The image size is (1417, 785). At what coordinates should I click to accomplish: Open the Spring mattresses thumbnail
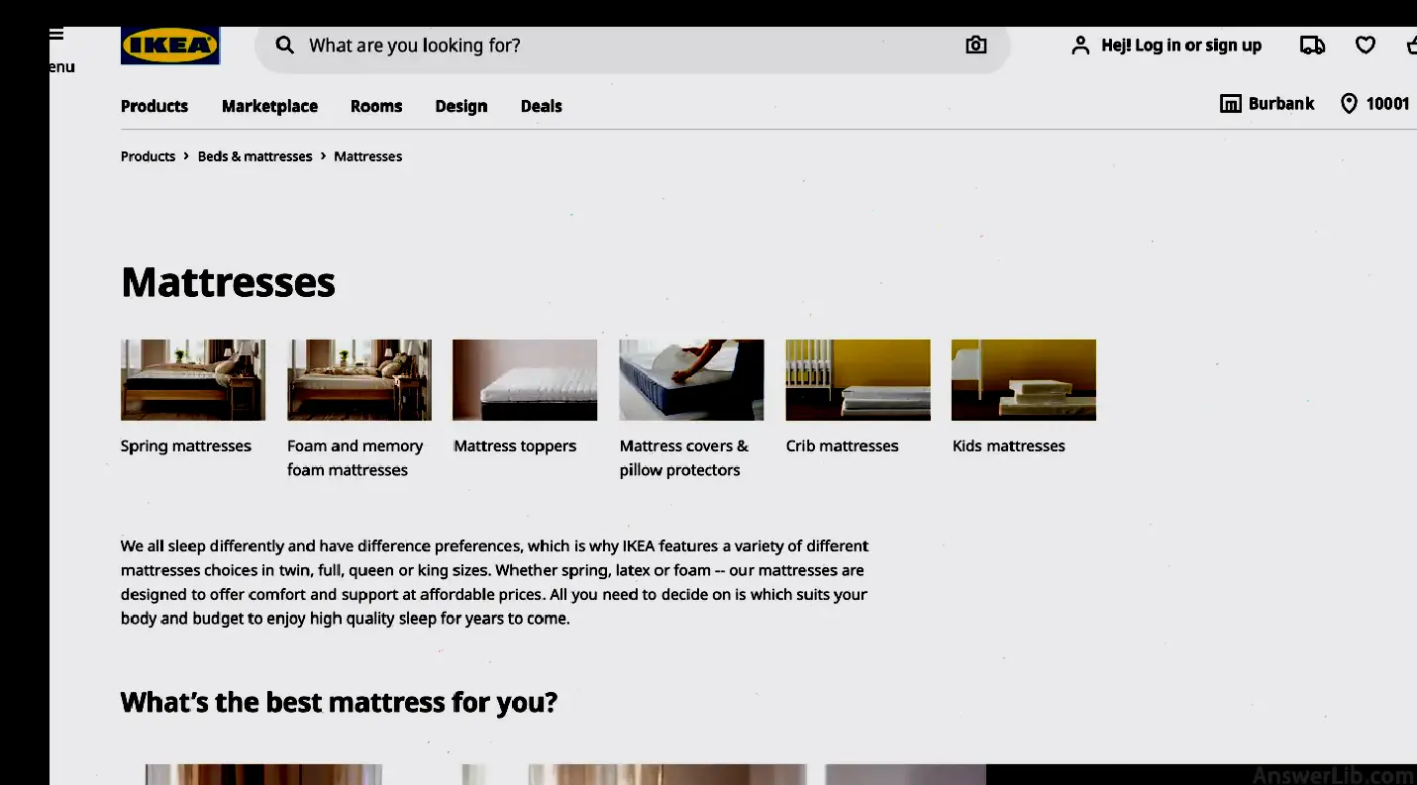[193, 380]
